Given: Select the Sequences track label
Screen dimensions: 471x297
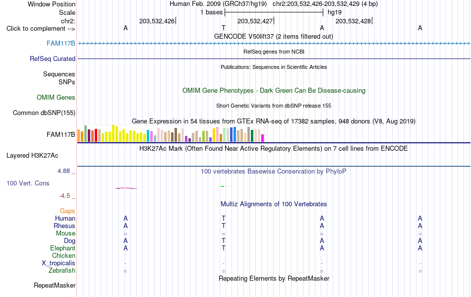Looking at the screenshot, I should tap(59, 74).
